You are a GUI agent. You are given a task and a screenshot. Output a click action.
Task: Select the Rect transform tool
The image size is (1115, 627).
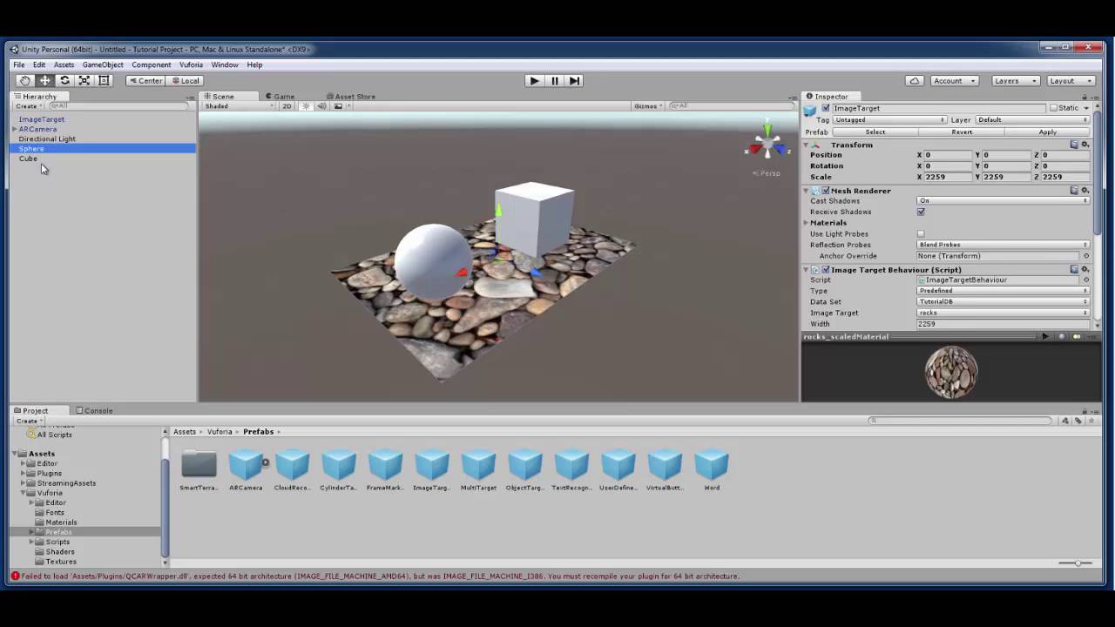click(103, 81)
